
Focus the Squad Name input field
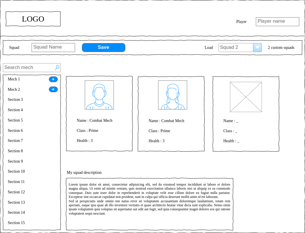pos(53,48)
